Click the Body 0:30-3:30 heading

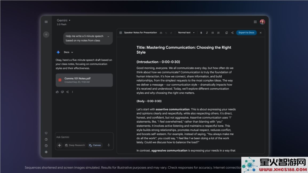pyautogui.click(x=149, y=101)
